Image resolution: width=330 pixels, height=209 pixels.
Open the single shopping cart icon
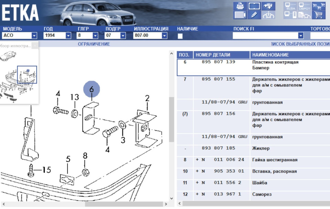(319, 15)
